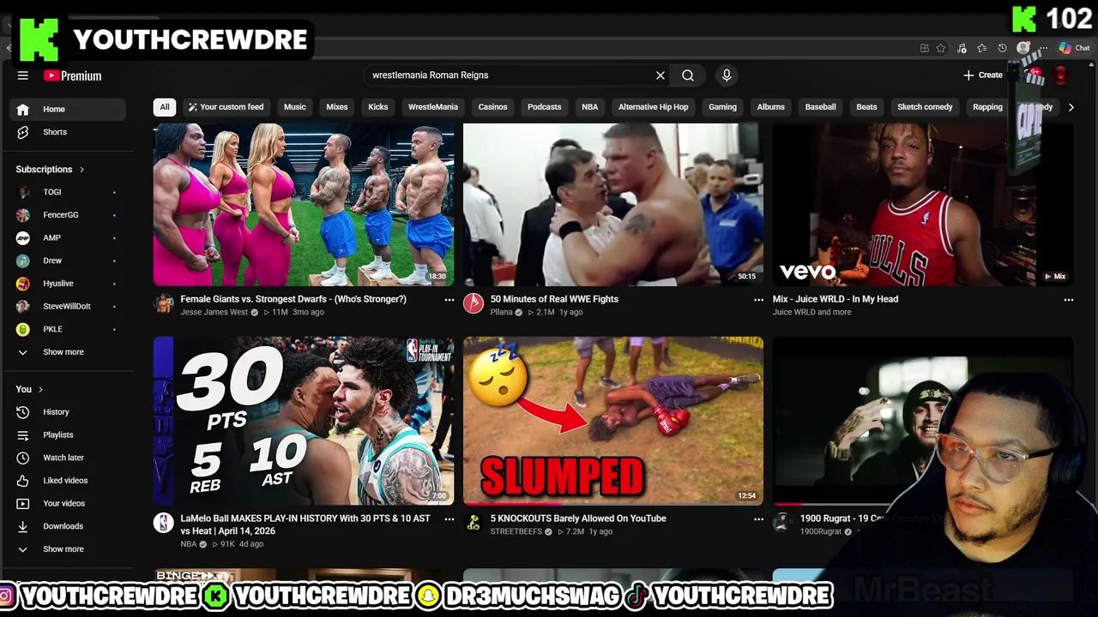Select the Your custom feed chip
This screenshot has width=1098, height=617.
226,107
